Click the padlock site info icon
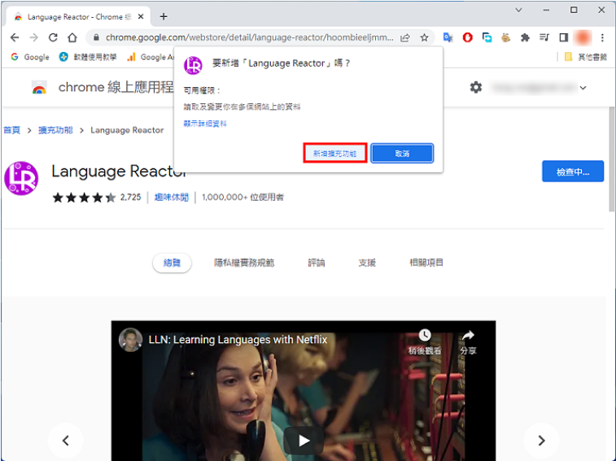Screen dimensions: 616x461 96,37
